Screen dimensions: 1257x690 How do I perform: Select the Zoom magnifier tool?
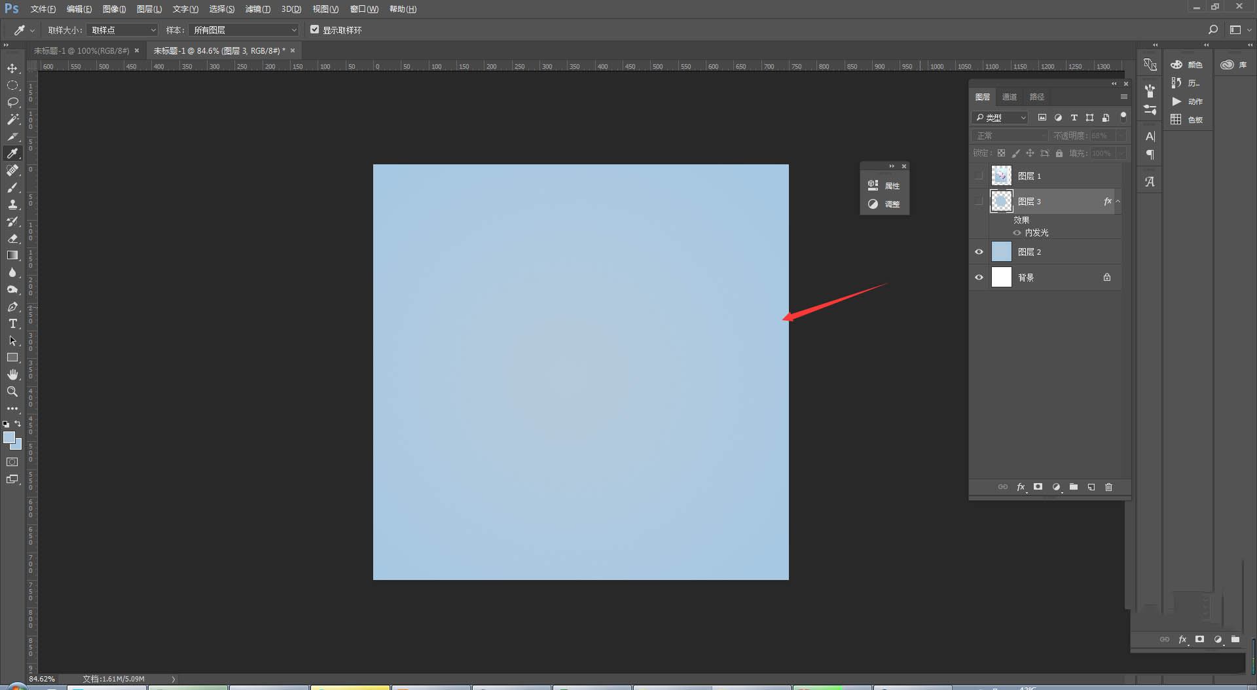point(12,391)
